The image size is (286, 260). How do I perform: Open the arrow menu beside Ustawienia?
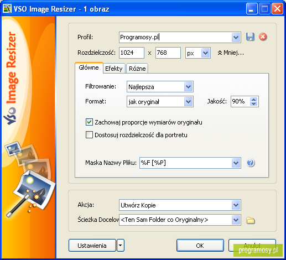[121, 246]
